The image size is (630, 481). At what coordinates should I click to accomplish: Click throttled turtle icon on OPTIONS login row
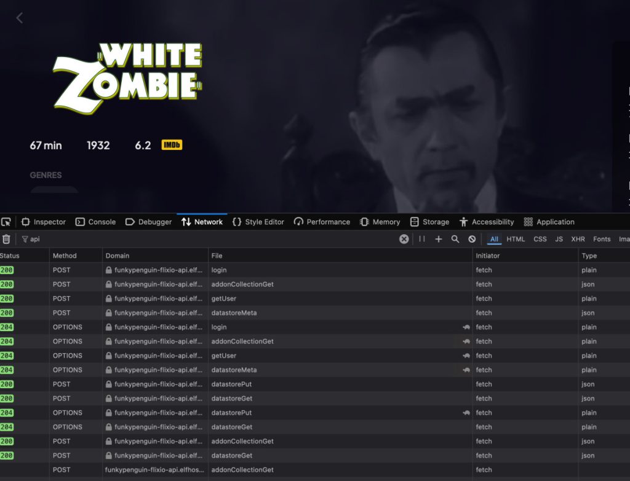click(x=466, y=327)
